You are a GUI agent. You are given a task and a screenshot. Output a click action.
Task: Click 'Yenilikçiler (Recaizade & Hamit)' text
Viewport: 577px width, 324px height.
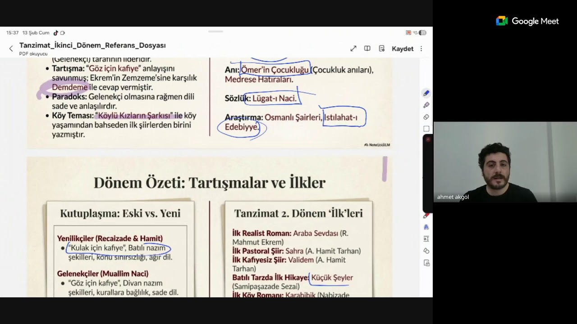click(110, 238)
